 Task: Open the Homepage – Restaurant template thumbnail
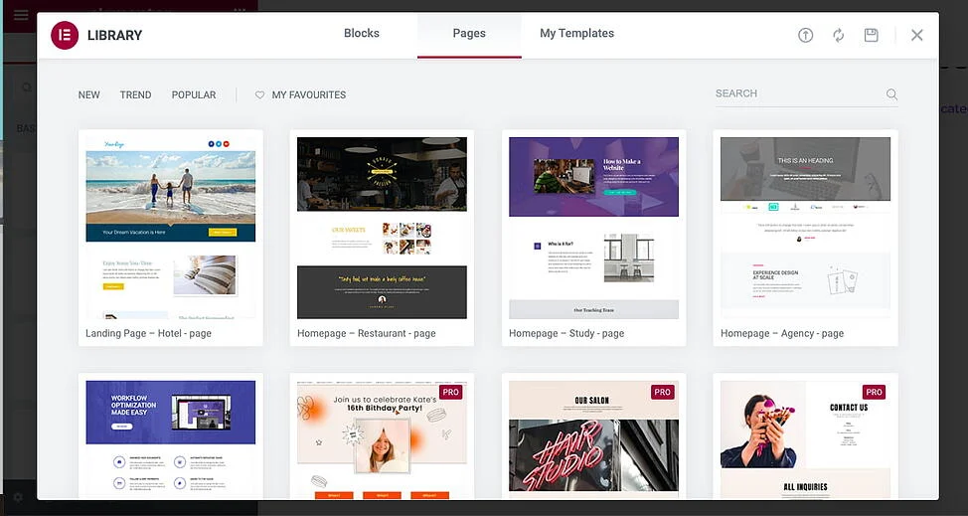[383, 227]
